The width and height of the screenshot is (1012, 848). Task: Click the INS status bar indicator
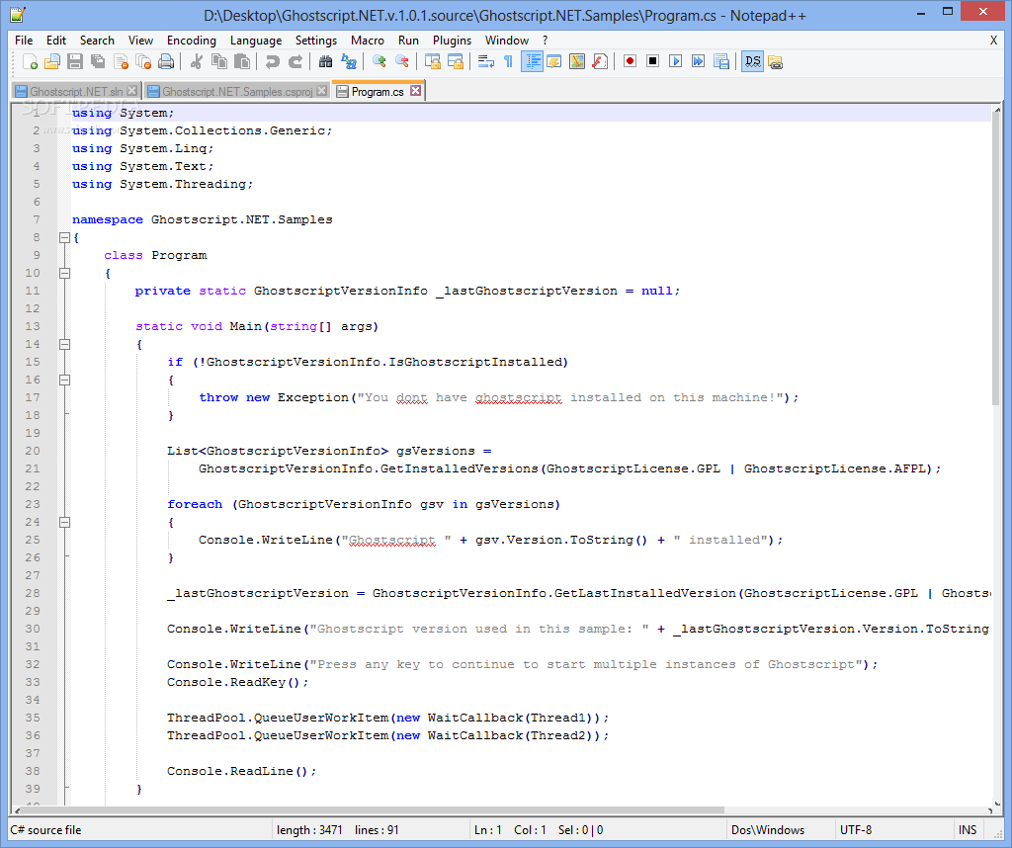[x=968, y=830]
